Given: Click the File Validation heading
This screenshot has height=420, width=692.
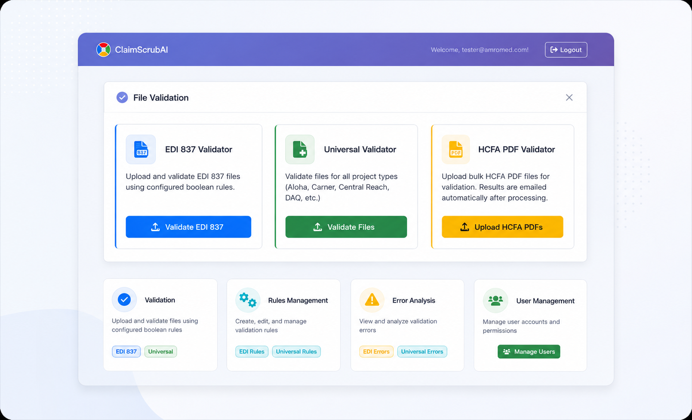Looking at the screenshot, I should (161, 98).
